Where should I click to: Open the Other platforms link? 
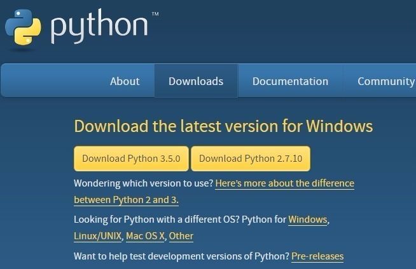(x=181, y=236)
